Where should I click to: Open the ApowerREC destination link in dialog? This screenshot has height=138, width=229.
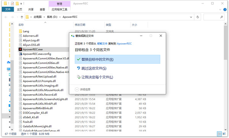(x=124, y=43)
